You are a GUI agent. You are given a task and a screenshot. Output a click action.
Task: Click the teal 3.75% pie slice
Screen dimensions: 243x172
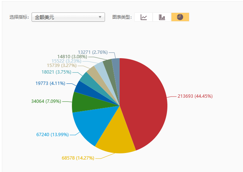pyautogui.click(x=87, y=78)
